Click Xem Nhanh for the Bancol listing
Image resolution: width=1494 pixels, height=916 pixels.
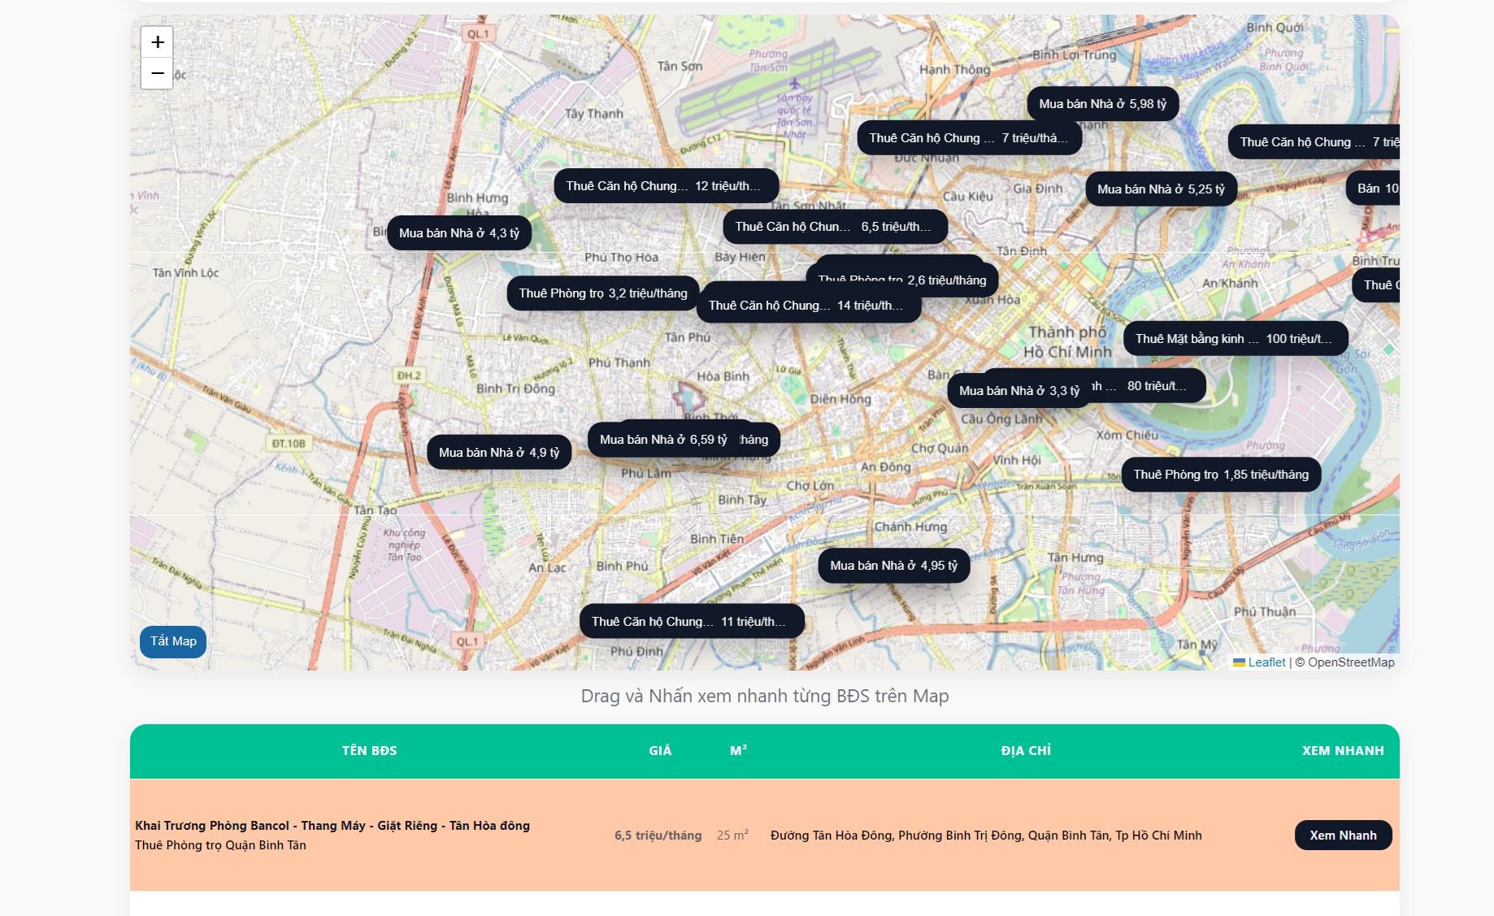[1343, 836]
